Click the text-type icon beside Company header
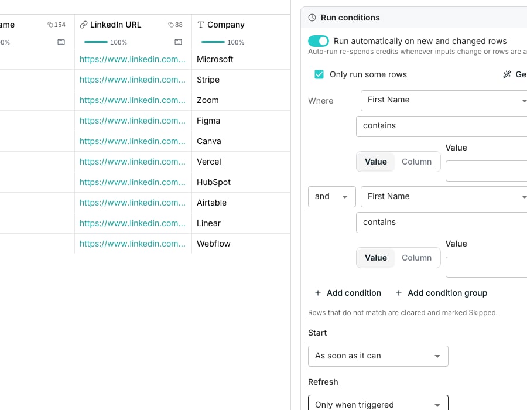527x410 pixels. (201, 25)
